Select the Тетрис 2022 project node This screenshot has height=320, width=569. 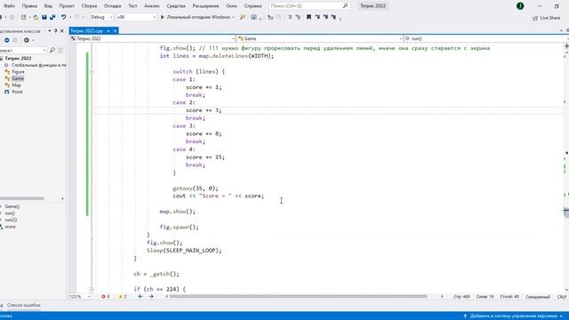18,58
